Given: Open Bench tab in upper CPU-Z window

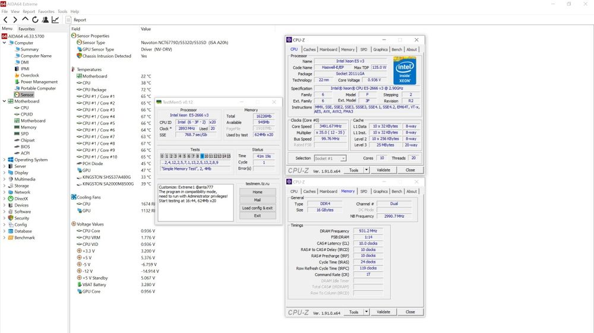Looking at the screenshot, I should [x=397, y=50].
